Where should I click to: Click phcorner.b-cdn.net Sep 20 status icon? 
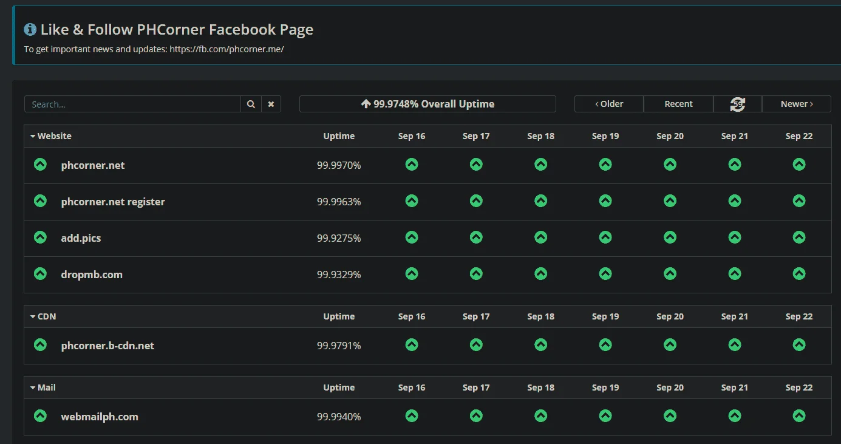tap(670, 344)
